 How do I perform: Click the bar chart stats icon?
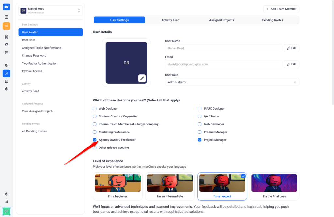[7, 202]
